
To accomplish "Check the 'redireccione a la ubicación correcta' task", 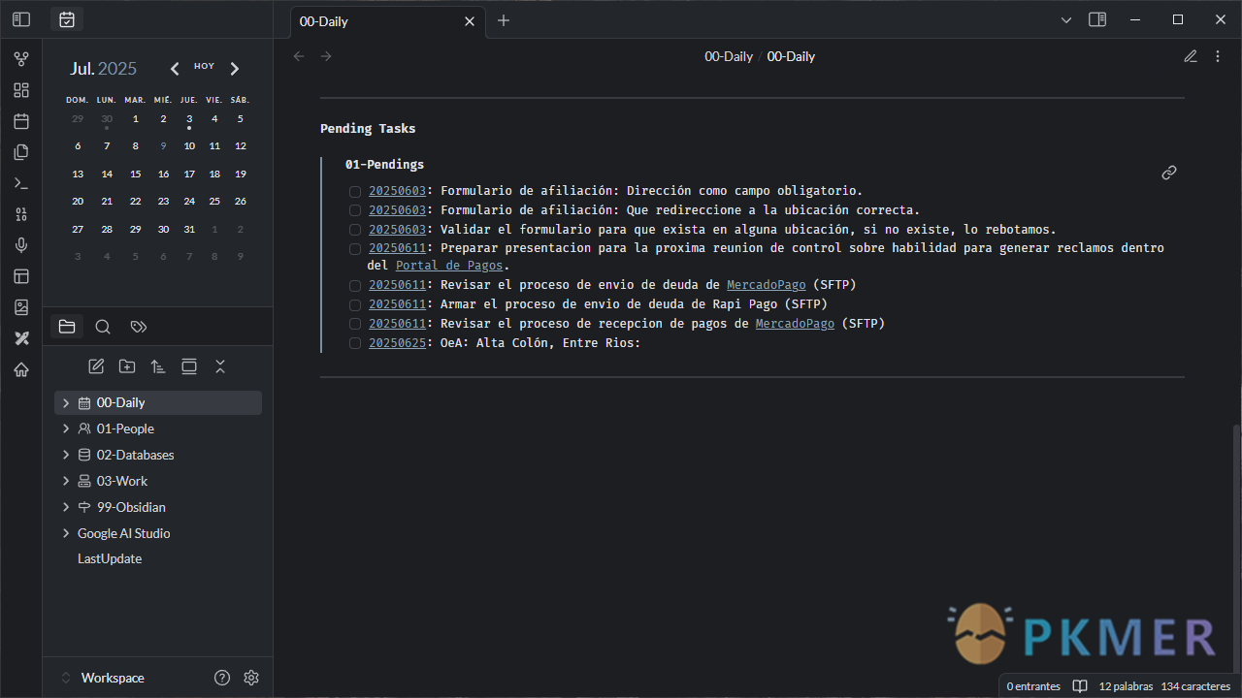I will click(x=355, y=210).
